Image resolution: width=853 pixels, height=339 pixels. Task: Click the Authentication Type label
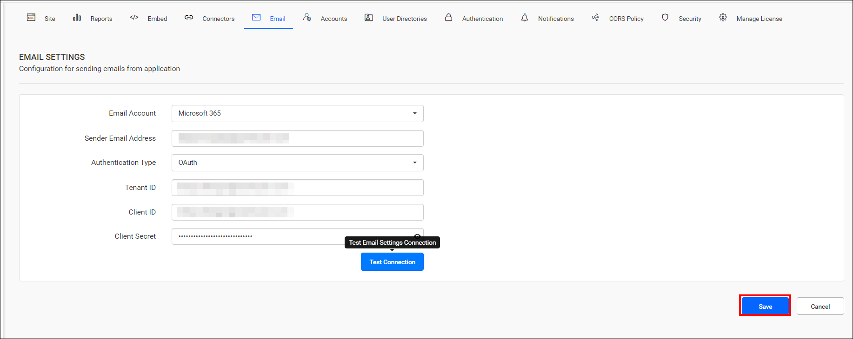pyautogui.click(x=124, y=163)
